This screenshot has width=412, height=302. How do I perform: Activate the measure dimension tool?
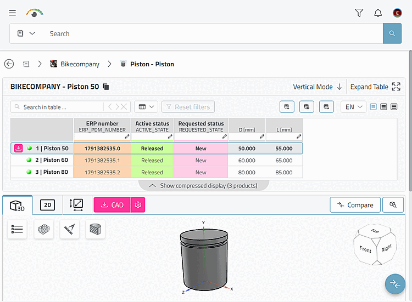point(70,230)
